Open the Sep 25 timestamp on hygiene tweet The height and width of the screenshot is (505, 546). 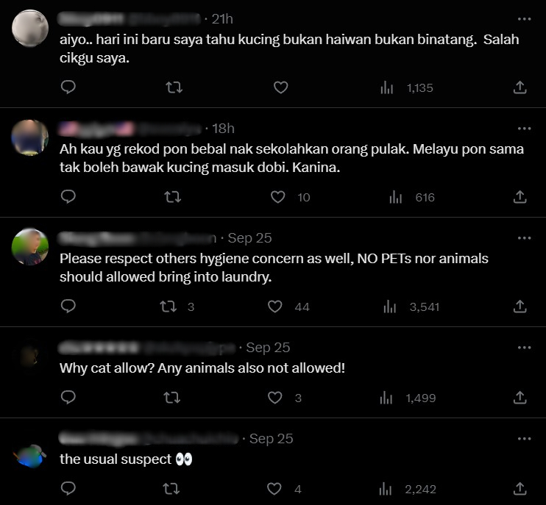pyautogui.click(x=249, y=238)
